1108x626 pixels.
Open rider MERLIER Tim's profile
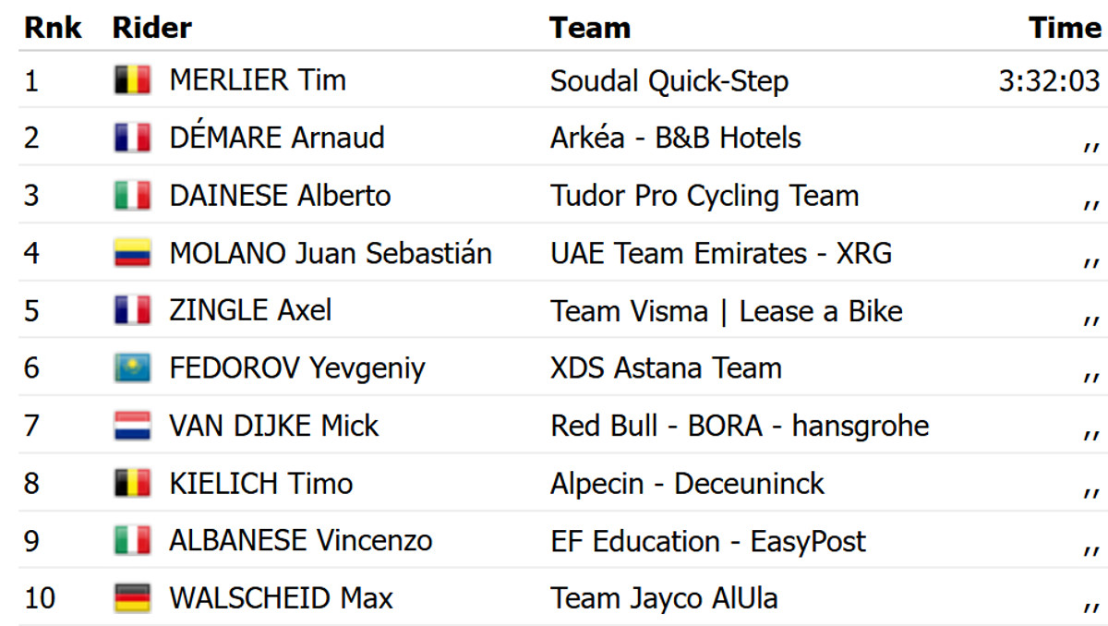pyautogui.click(x=258, y=81)
